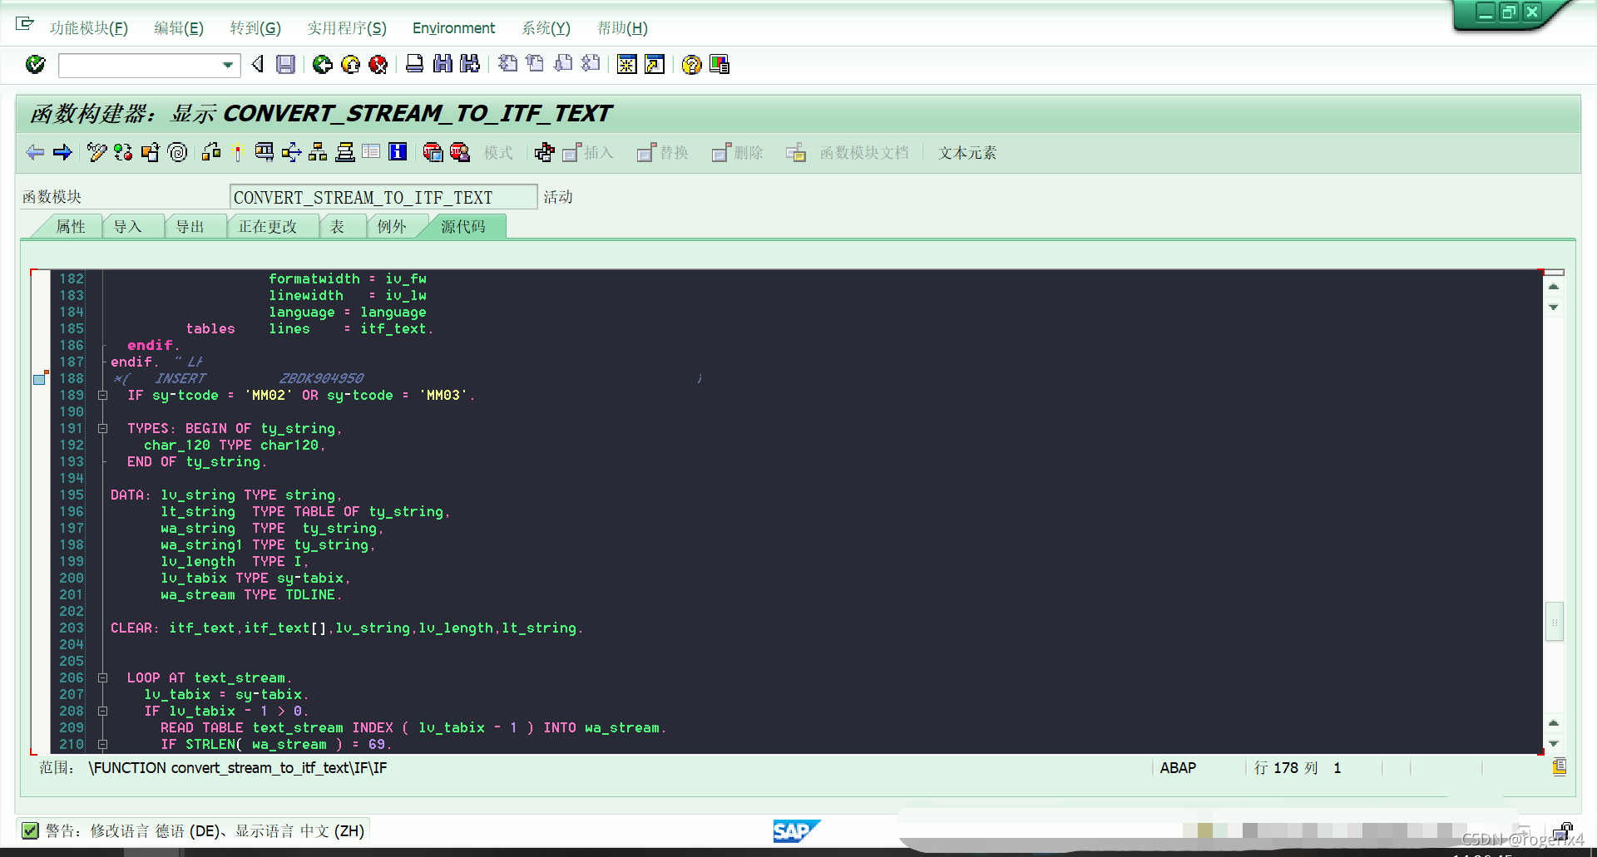Click the function module name field
Screen dimensions: 1597x857
(383, 197)
